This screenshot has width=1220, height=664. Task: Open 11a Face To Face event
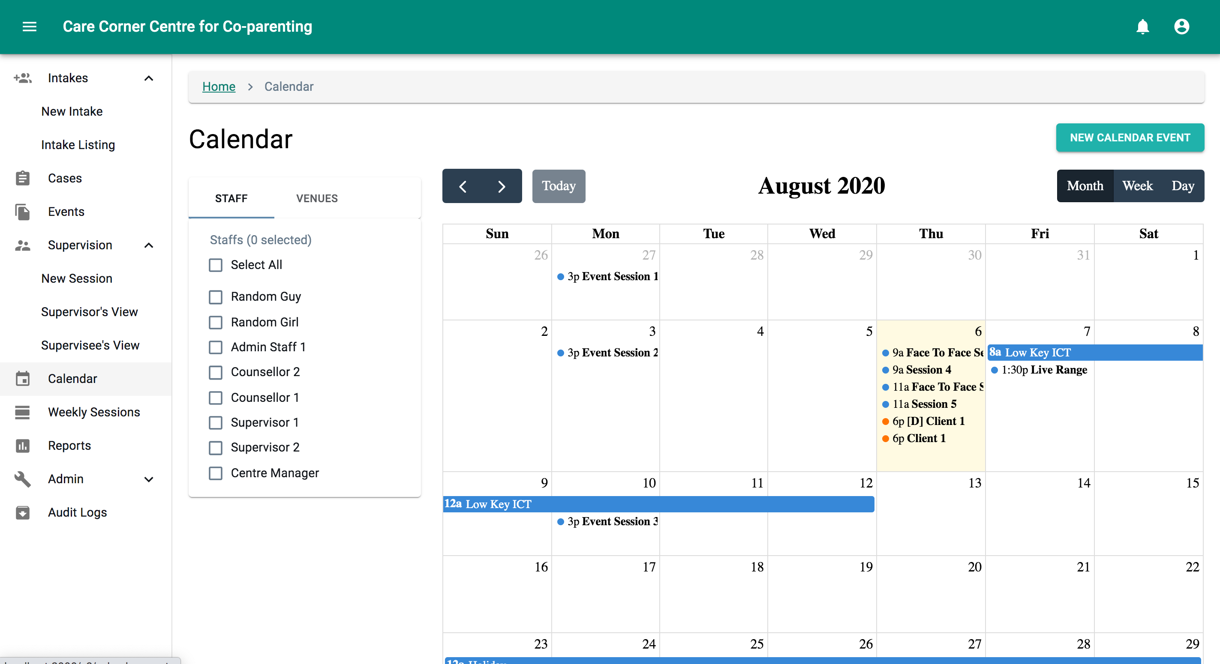click(x=932, y=387)
